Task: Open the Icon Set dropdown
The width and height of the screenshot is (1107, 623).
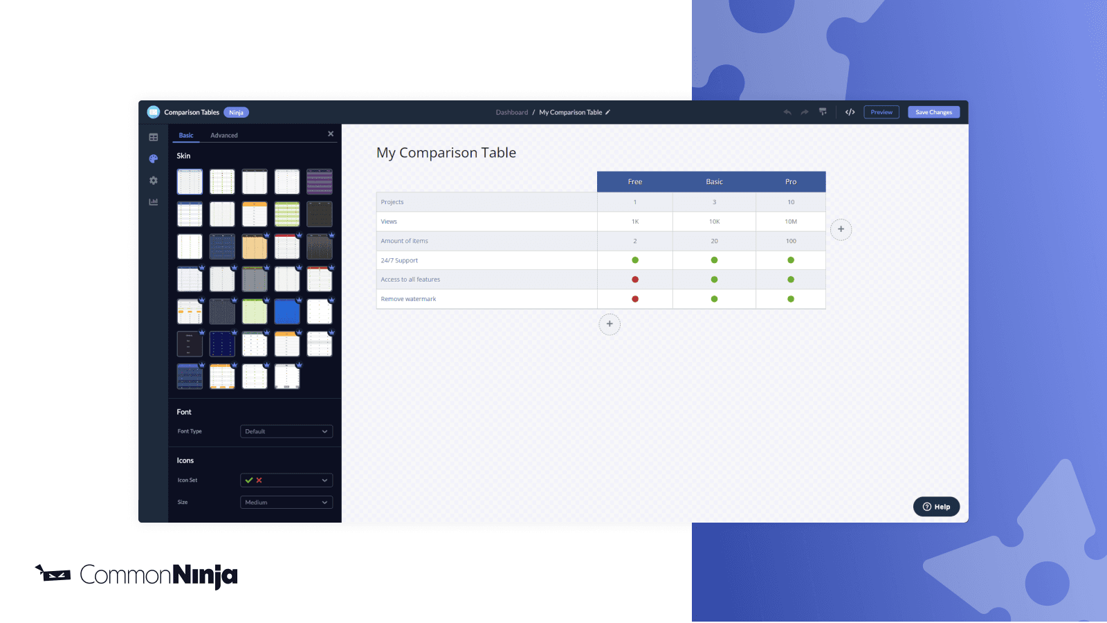Action: tap(286, 480)
